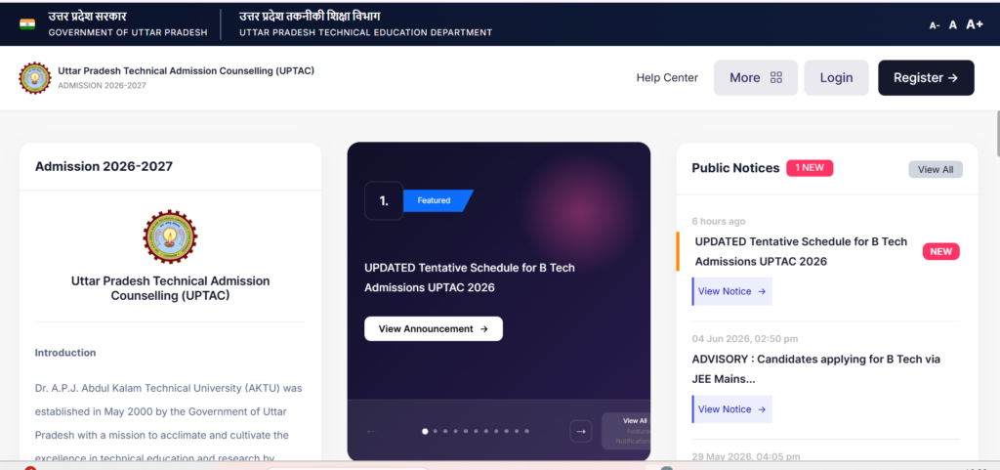Click '04 Jun 2026, 02:50 pm' timestamp
This screenshot has height=470, width=1000.
point(745,339)
